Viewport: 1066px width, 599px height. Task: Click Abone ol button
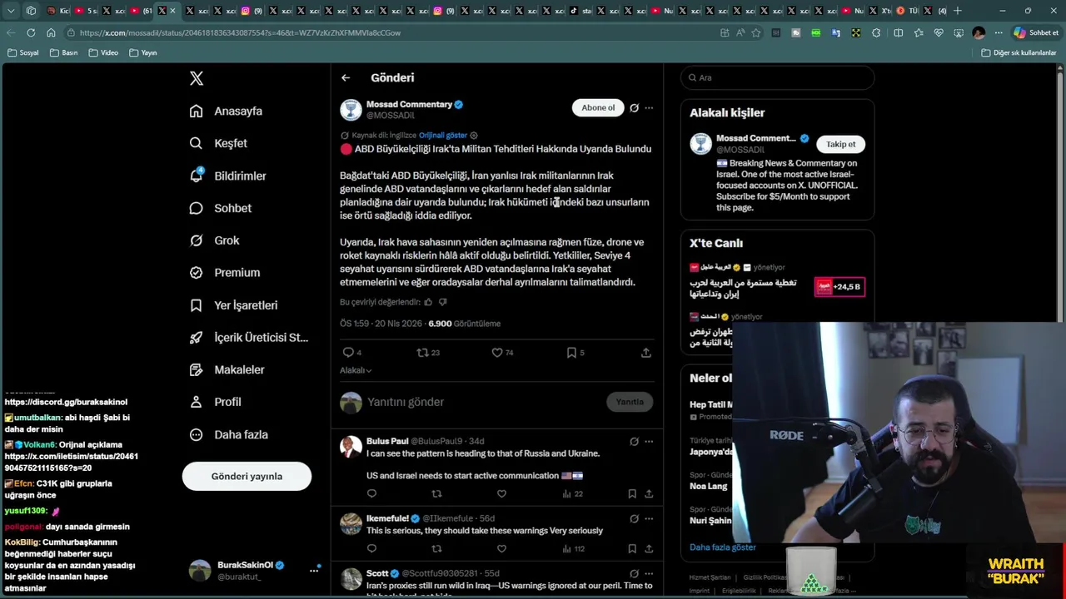(598, 107)
